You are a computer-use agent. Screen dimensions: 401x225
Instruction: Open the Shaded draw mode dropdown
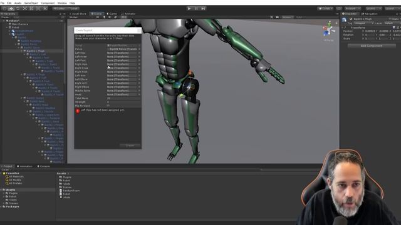81,17
